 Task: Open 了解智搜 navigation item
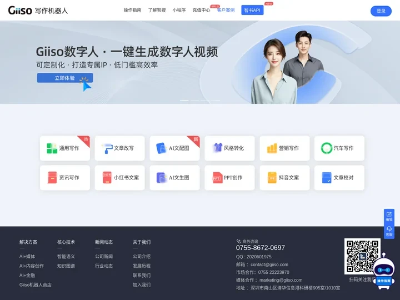click(x=157, y=10)
